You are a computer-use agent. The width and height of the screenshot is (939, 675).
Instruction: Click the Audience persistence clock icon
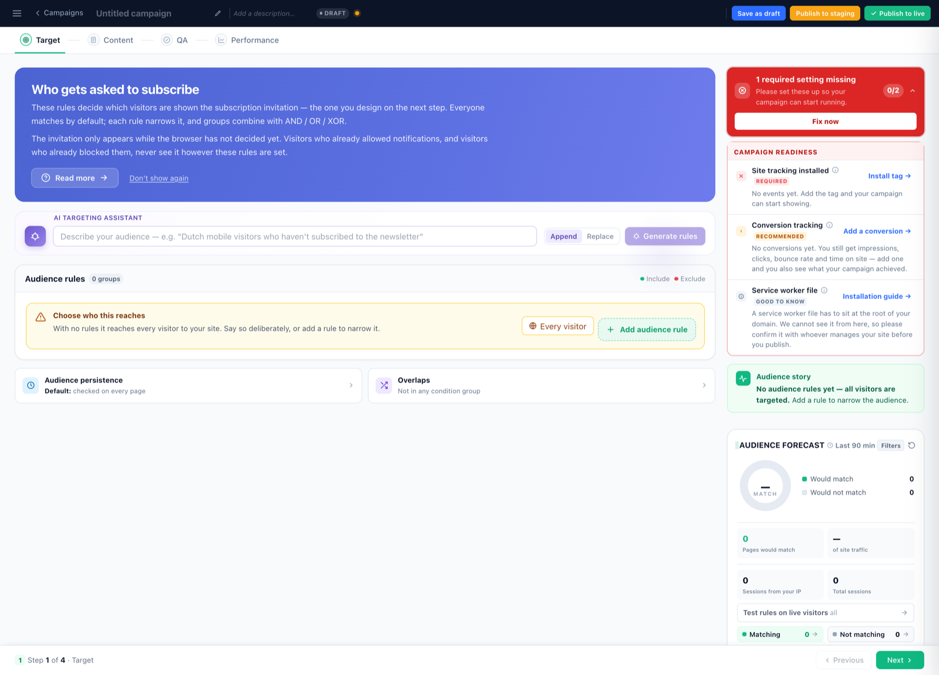click(31, 385)
